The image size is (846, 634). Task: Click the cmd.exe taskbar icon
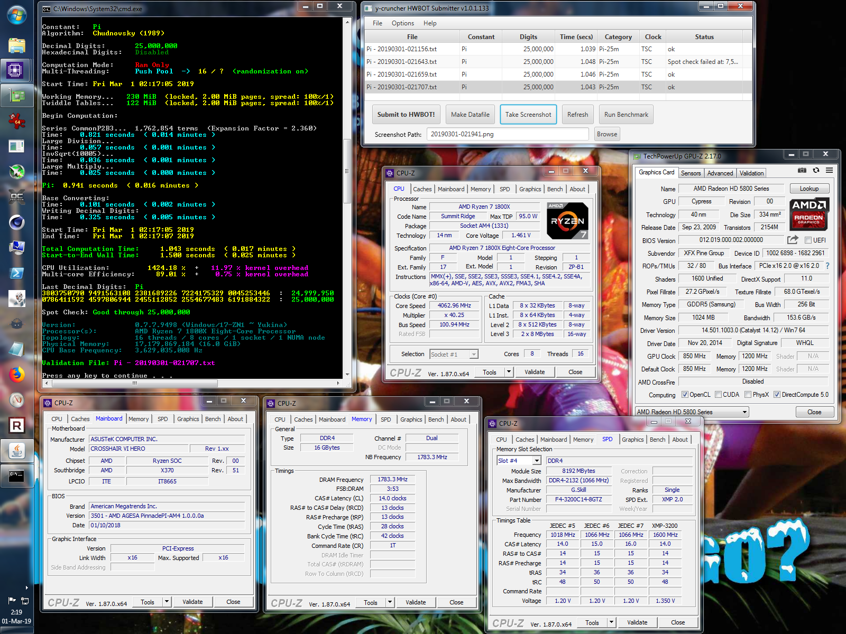[16, 476]
